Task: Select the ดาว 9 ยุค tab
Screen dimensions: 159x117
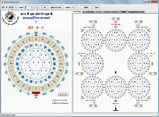Action: pyautogui.click(x=77, y=11)
